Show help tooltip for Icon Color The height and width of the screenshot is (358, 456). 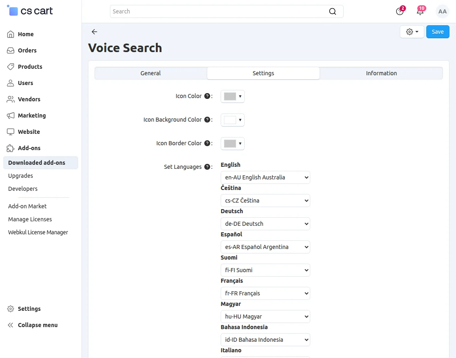click(x=207, y=96)
